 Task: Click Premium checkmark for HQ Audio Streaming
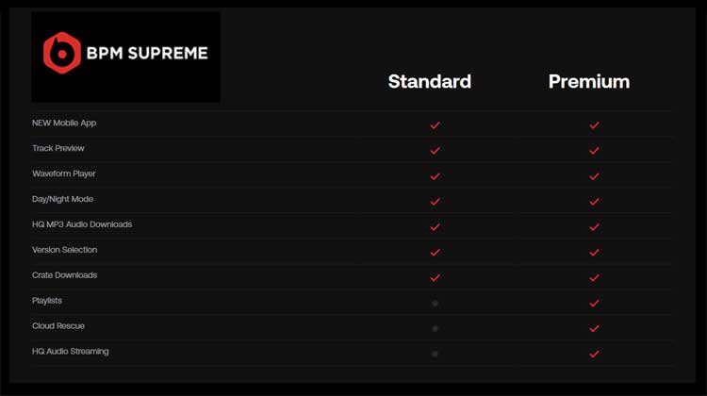point(594,354)
